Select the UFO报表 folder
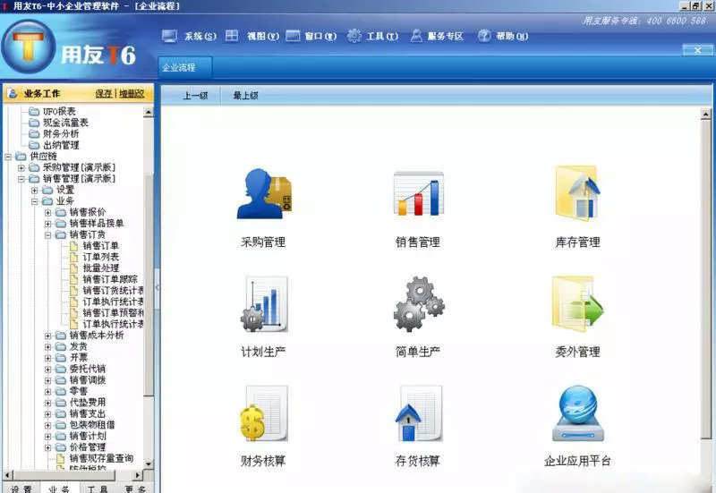 [x=59, y=111]
